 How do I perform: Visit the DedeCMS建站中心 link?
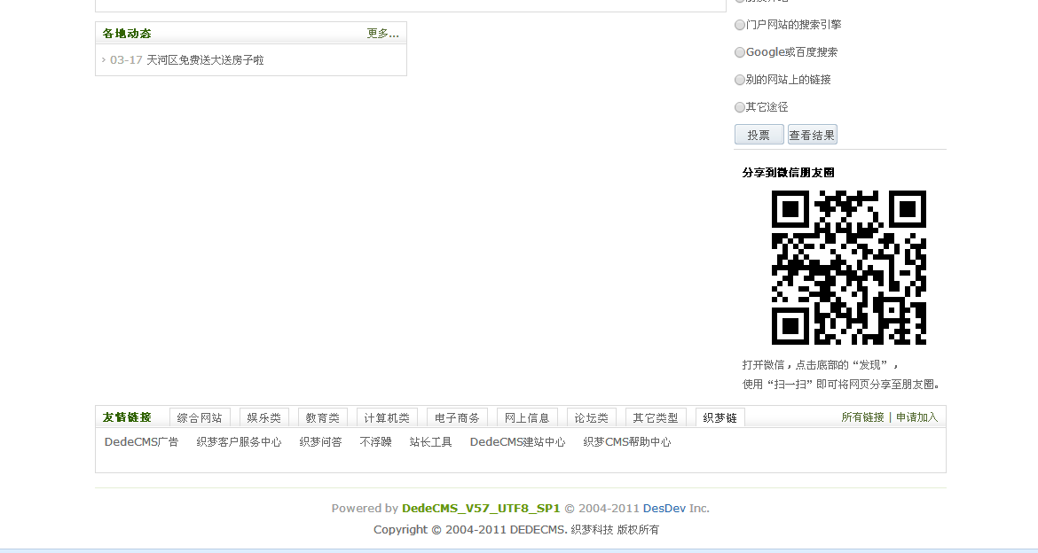coord(518,442)
